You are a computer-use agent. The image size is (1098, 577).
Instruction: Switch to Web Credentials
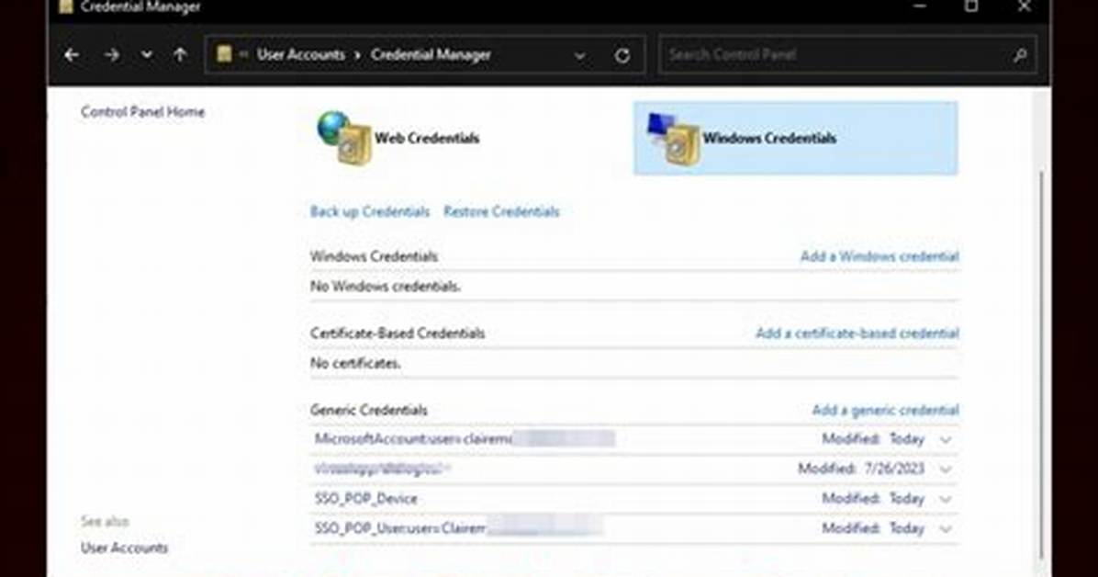[x=427, y=138]
